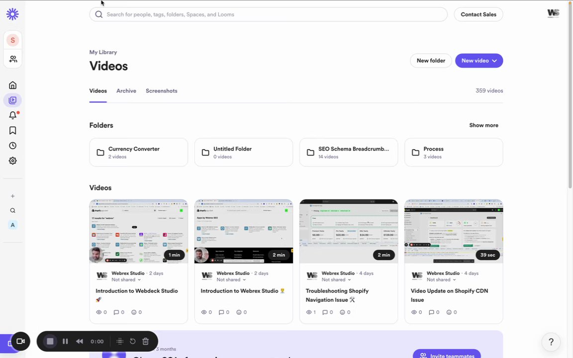The image size is (573, 358).
Task: Open the Currency Converter folder
Action: pyautogui.click(x=138, y=152)
